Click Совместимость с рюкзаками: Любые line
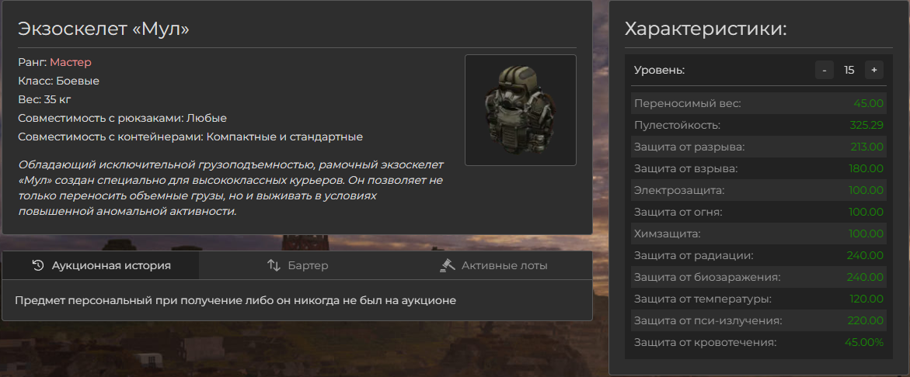Image resolution: width=910 pixels, height=377 pixels. 123,118
